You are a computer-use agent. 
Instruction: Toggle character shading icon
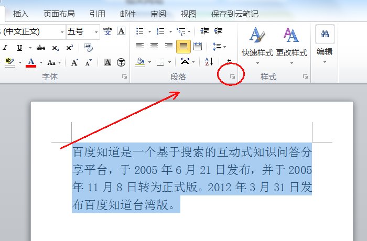(107, 62)
